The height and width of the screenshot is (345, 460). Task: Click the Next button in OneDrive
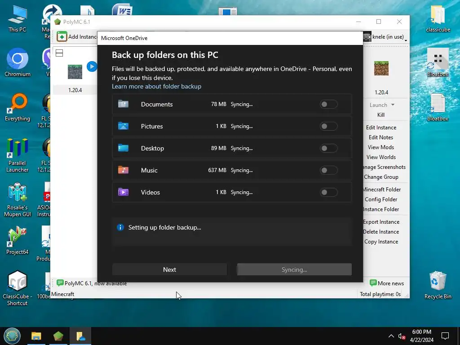(169, 270)
